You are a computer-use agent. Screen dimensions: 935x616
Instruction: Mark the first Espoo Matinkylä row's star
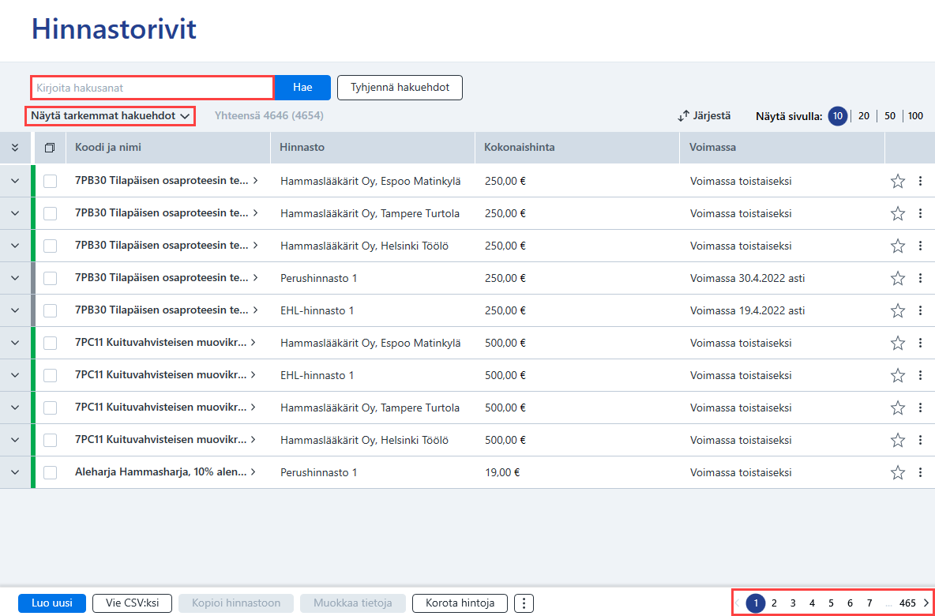tap(897, 182)
